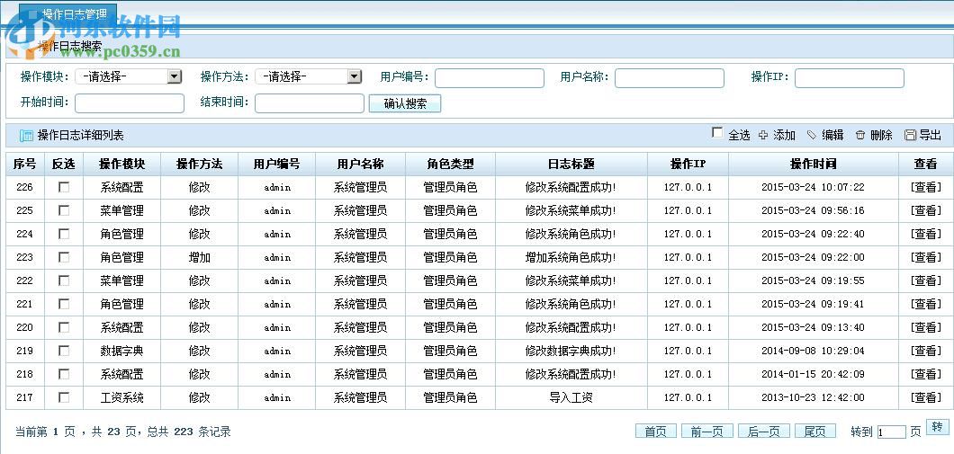The width and height of the screenshot is (954, 454).
Task: Tick the 全选 select-all checkbox
Action: [717, 132]
